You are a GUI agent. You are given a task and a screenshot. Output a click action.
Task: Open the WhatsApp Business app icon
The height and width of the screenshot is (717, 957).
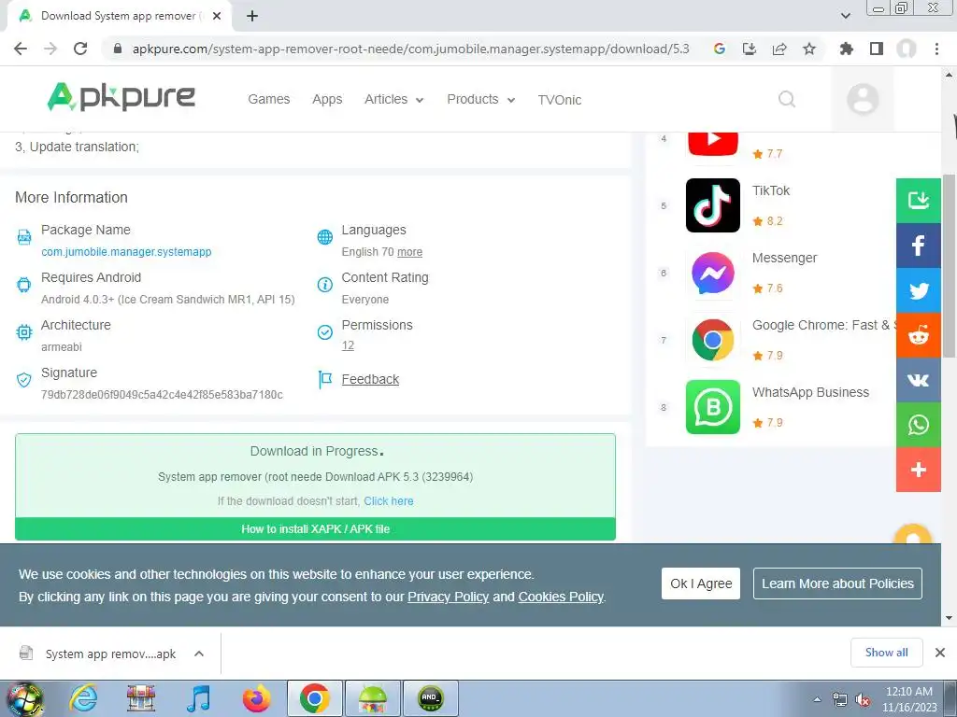[713, 407]
